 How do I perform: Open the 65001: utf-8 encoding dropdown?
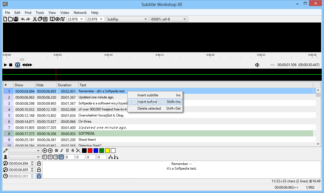click(x=169, y=19)
